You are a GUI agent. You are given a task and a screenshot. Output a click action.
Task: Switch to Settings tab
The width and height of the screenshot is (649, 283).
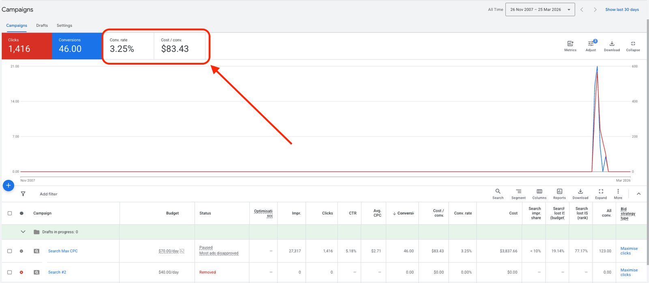[x=64, y=26]
